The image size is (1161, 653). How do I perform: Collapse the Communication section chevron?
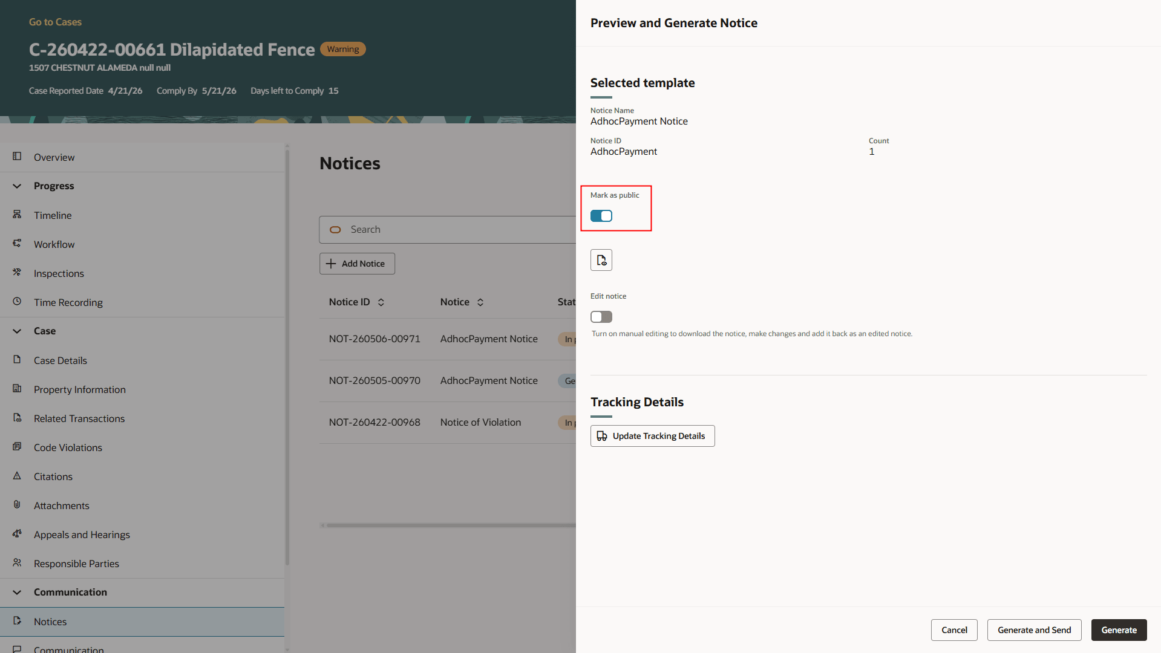pyautogui.click(x=17, y=593)
